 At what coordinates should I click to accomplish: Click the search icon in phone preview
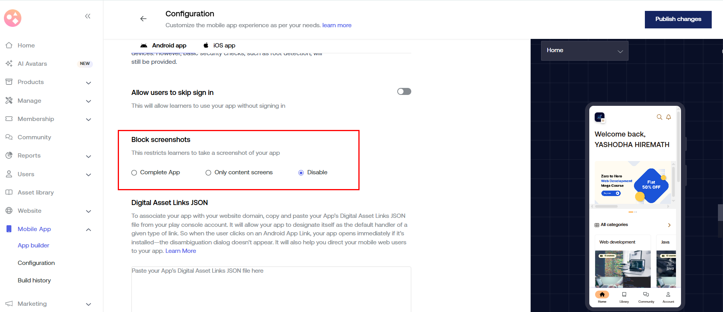659,117
